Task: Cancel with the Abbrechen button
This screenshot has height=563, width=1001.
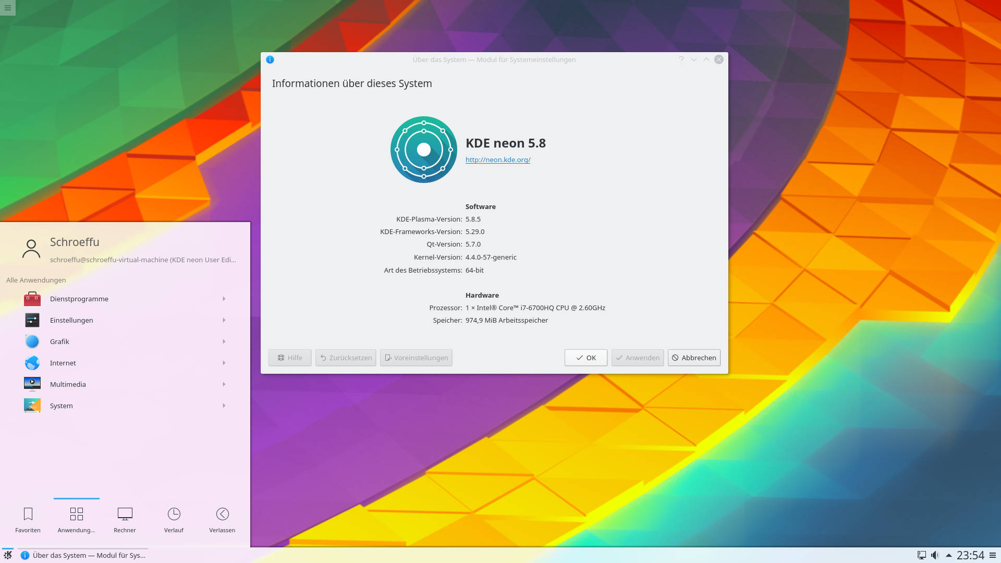Action: [x=694, y=358]
